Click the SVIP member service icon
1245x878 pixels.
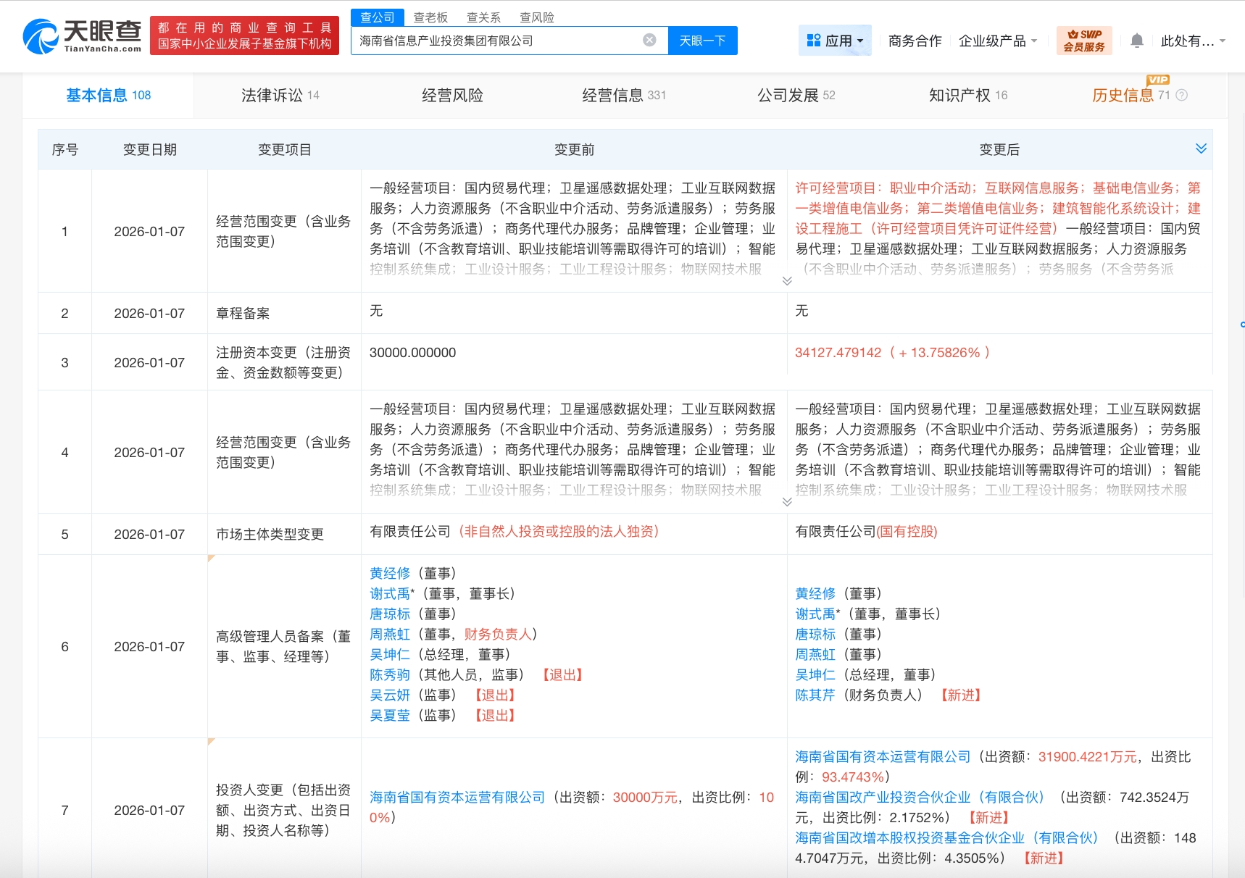(1083, 41)
